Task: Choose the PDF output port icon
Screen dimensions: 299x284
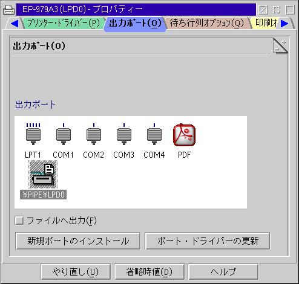Action: click(x=185, y=135)
